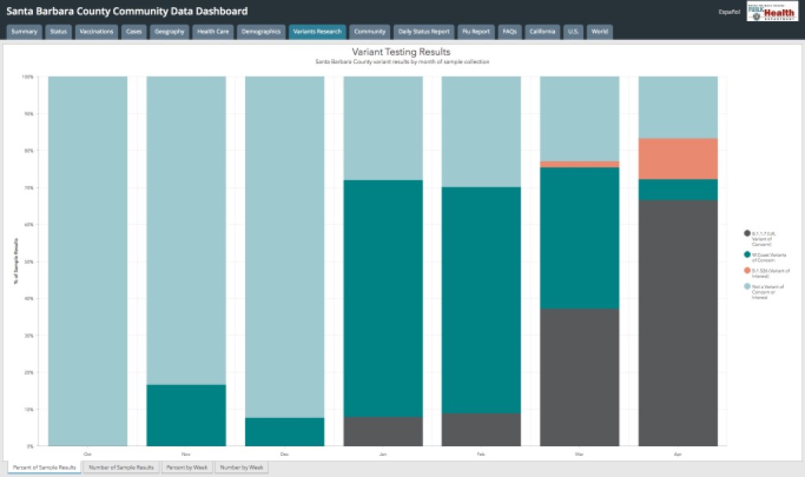The height and width of the screenshot is (477, 805).
Task: Switch to Number of Sample Results view
Action: (121, 468)
